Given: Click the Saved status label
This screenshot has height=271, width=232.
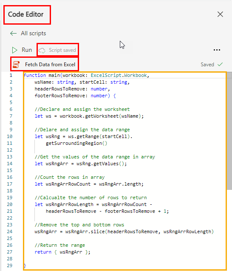Looking at the screenshot, I should pyautogui.click(x=207, y=65).
